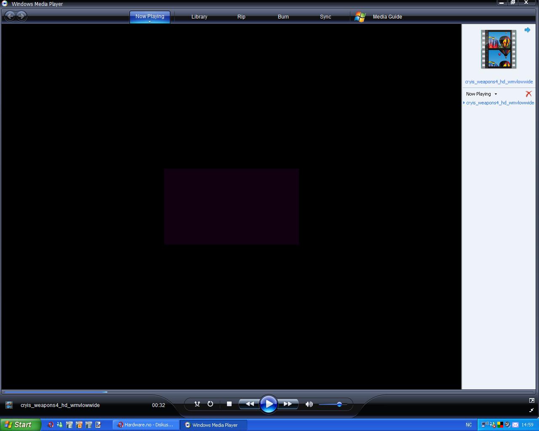This screenshot has width=539, height=431.
Task: Open the Windows Start menu
Action: click(20, 425)
